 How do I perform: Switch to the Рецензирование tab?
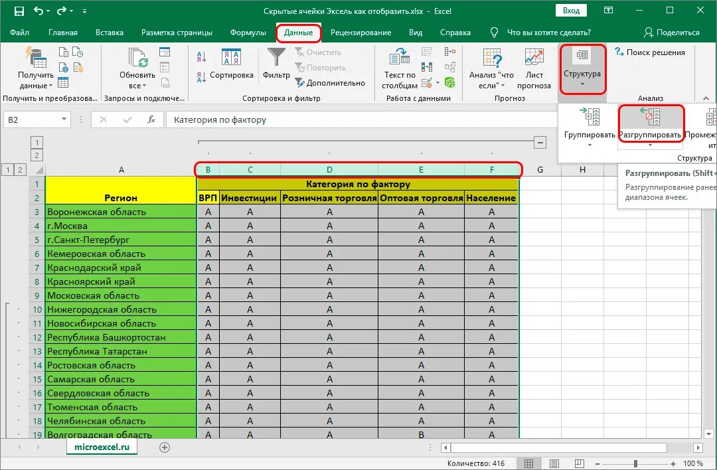click(360, 33)
